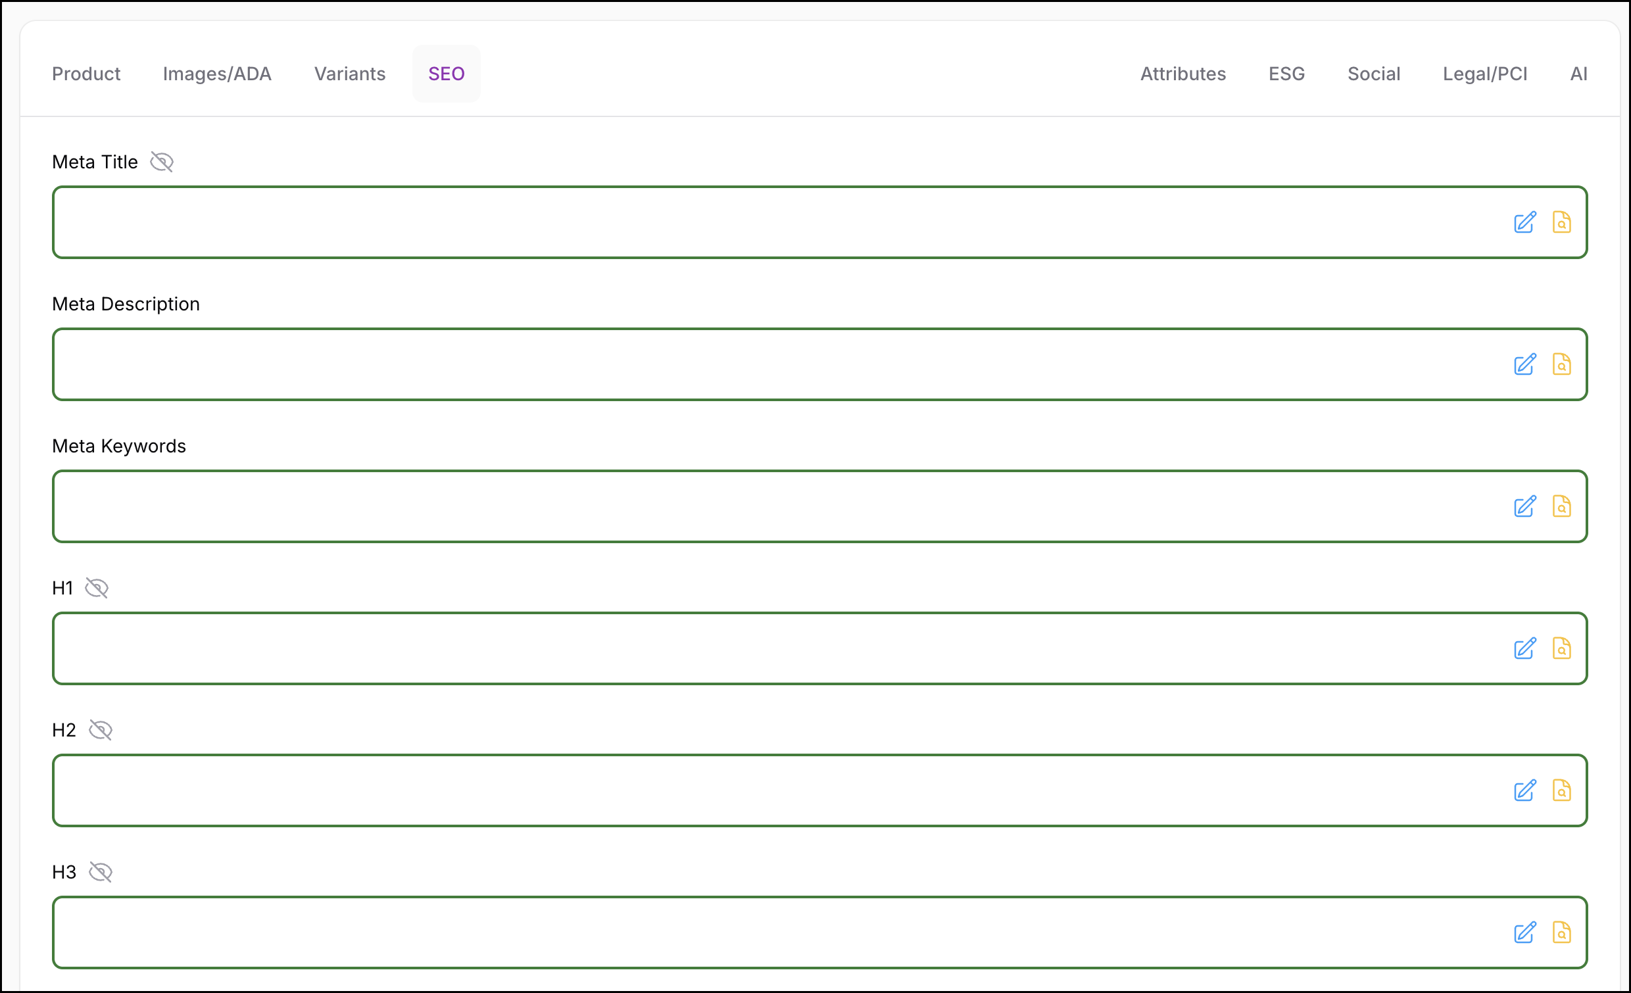Toggle the H1 hidden eye icon
This screenshot has height=993, width=1631.
point(97,588)
